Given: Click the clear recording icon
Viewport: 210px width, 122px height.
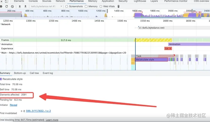Looking at the screenshot, I should tap(12, 6).
